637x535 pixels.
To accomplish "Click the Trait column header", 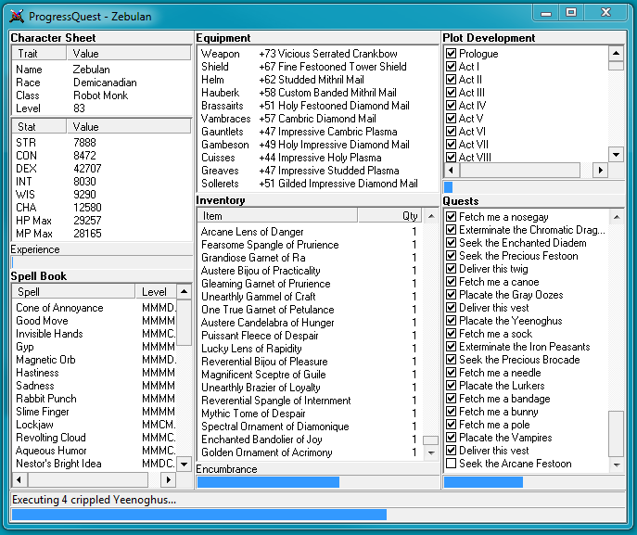I will (39, 53).
